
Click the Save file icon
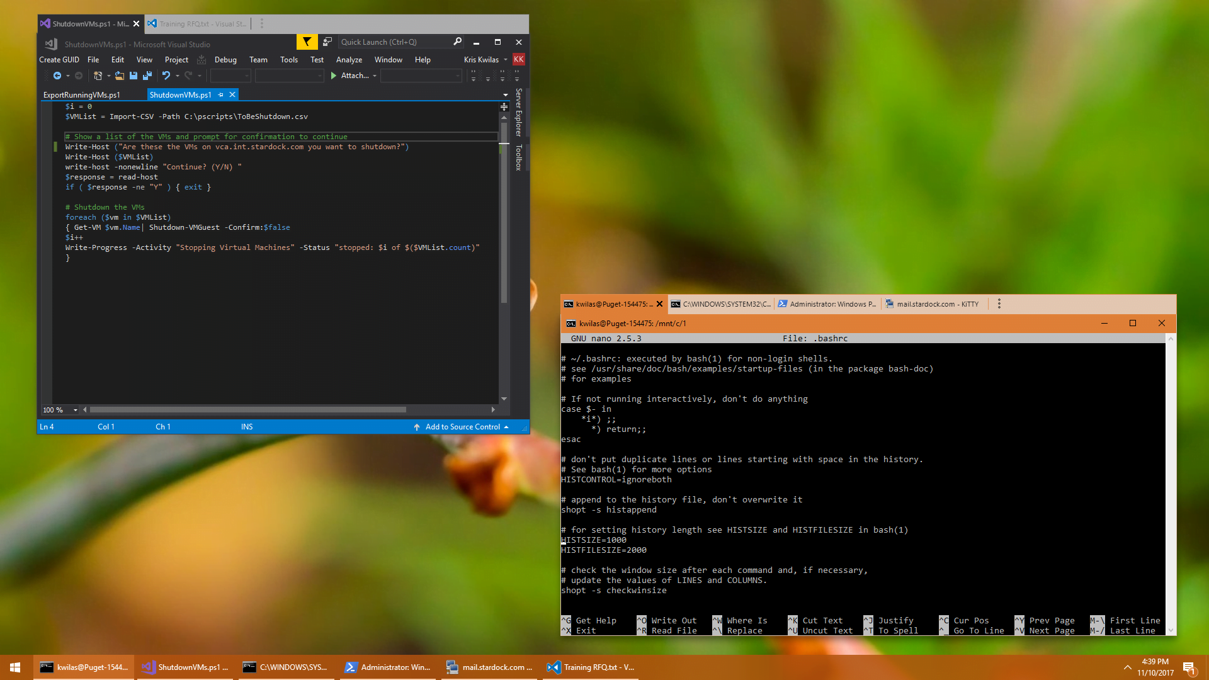pos(133,76)
